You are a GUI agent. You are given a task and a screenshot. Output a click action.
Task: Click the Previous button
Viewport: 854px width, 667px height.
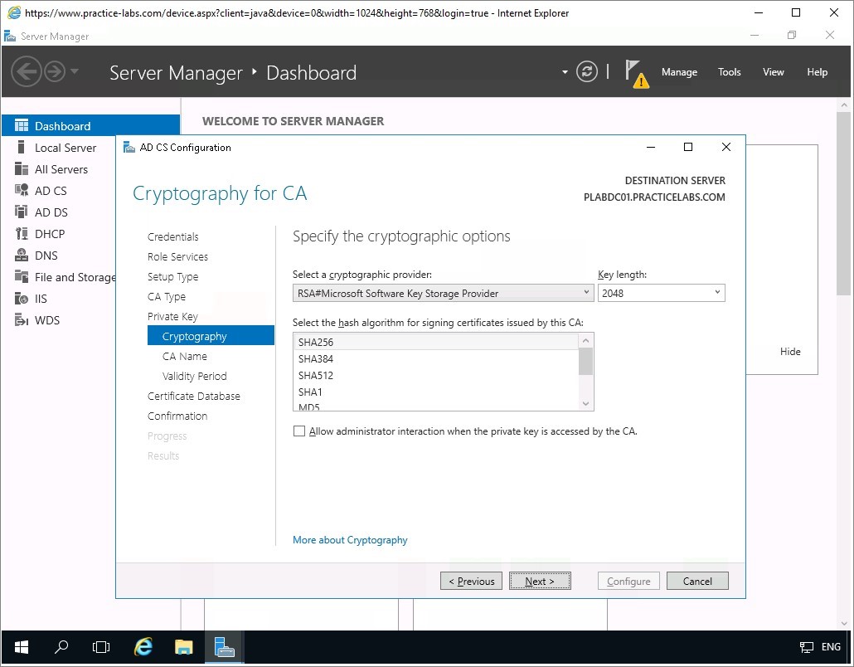471,581
